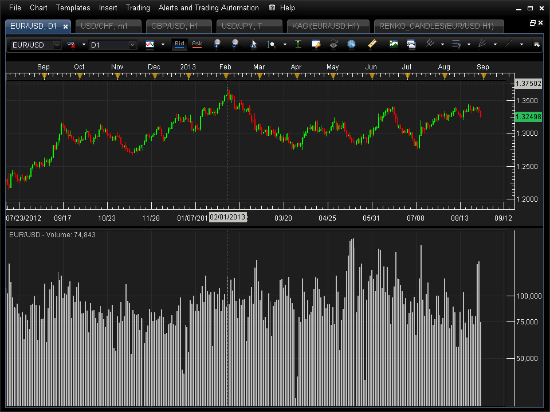The height and width of the screenshot is (412, 550).
Task: Restore the inner chart window
Action: tap(532, 23)
